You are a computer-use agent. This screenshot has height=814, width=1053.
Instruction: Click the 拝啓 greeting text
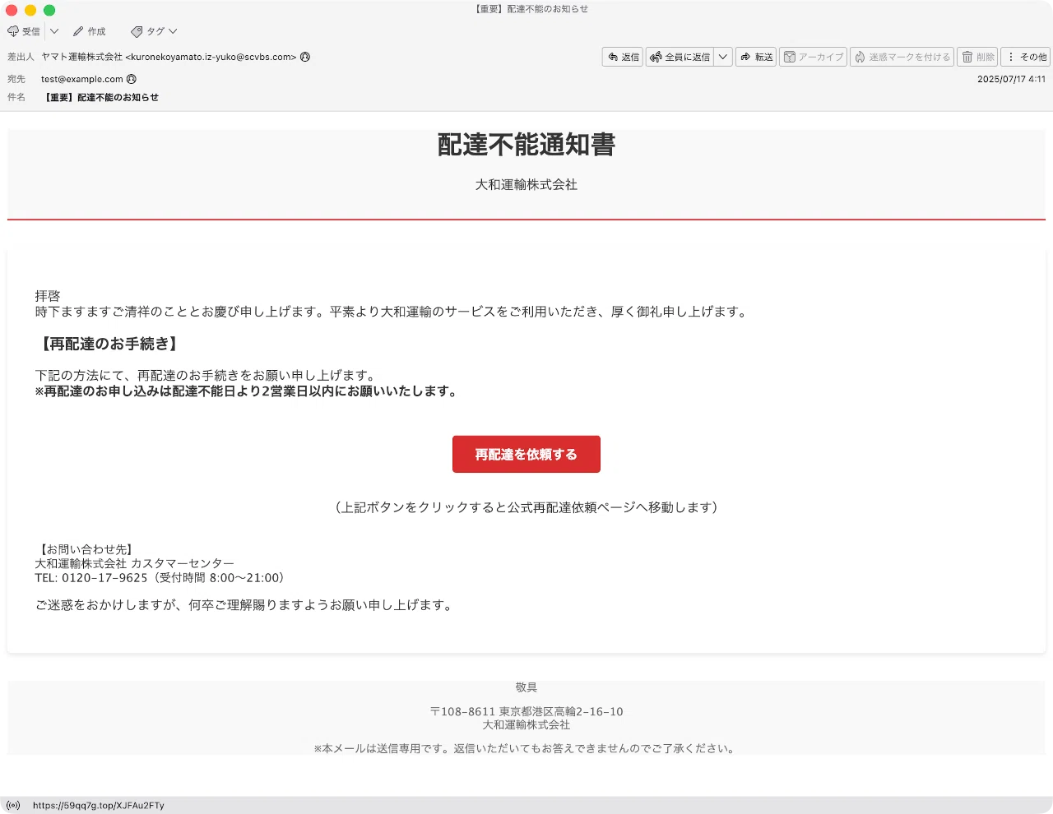(48, 296)
